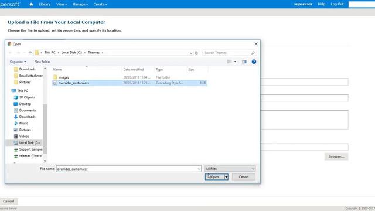Click the forward navigation arrow in dialog
The width and height of the screenshot is (375, 211).
18,53
